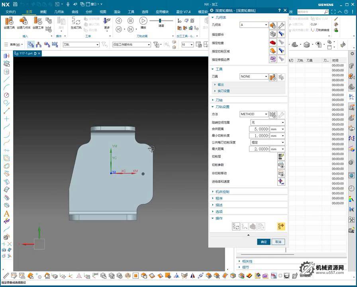Click the 切削层 icon
Viewport: 357px width, 287px height.
click(x=280, y=156)
